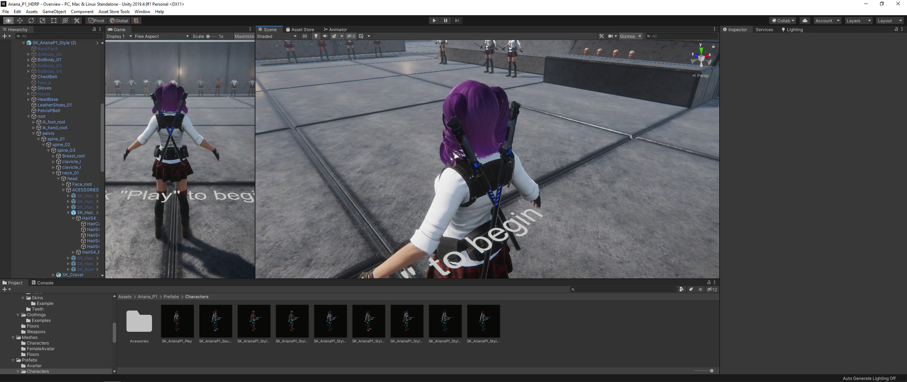This screenshot has height=382, width=907.
Task: Toggle scene audio speaker icon
Action: pos(325,36)
